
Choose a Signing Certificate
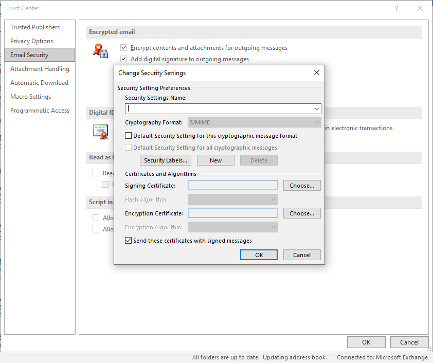[x=302, y=186]
